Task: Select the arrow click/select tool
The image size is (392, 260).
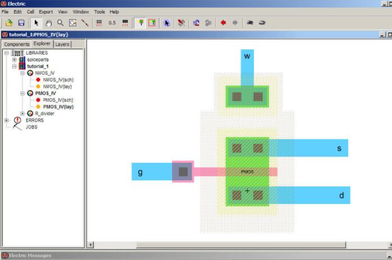Action: coord(37,23)
